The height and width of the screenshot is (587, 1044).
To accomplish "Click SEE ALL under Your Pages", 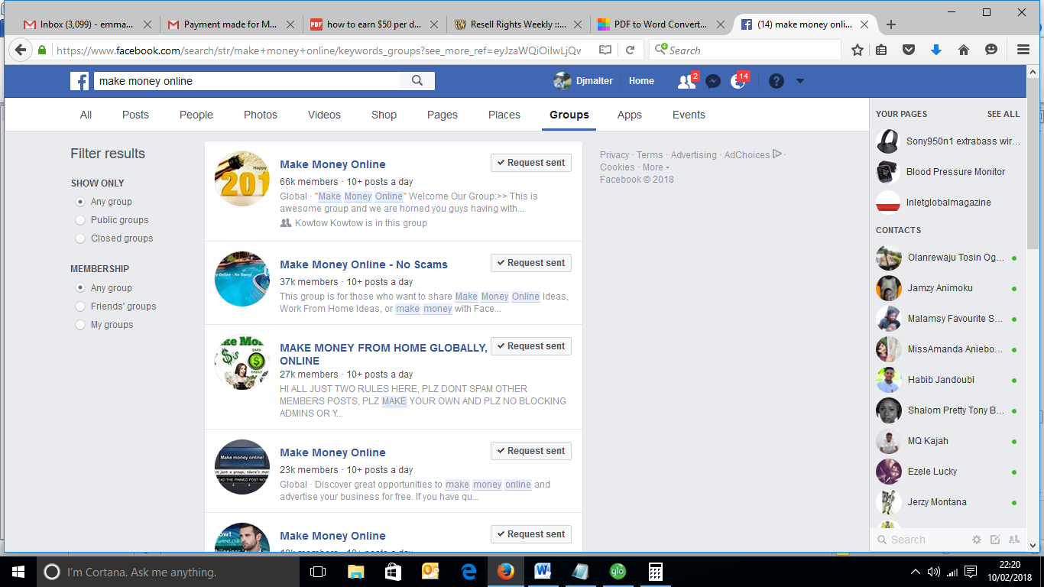I will pyautogui.click(x=1003, y=114).
